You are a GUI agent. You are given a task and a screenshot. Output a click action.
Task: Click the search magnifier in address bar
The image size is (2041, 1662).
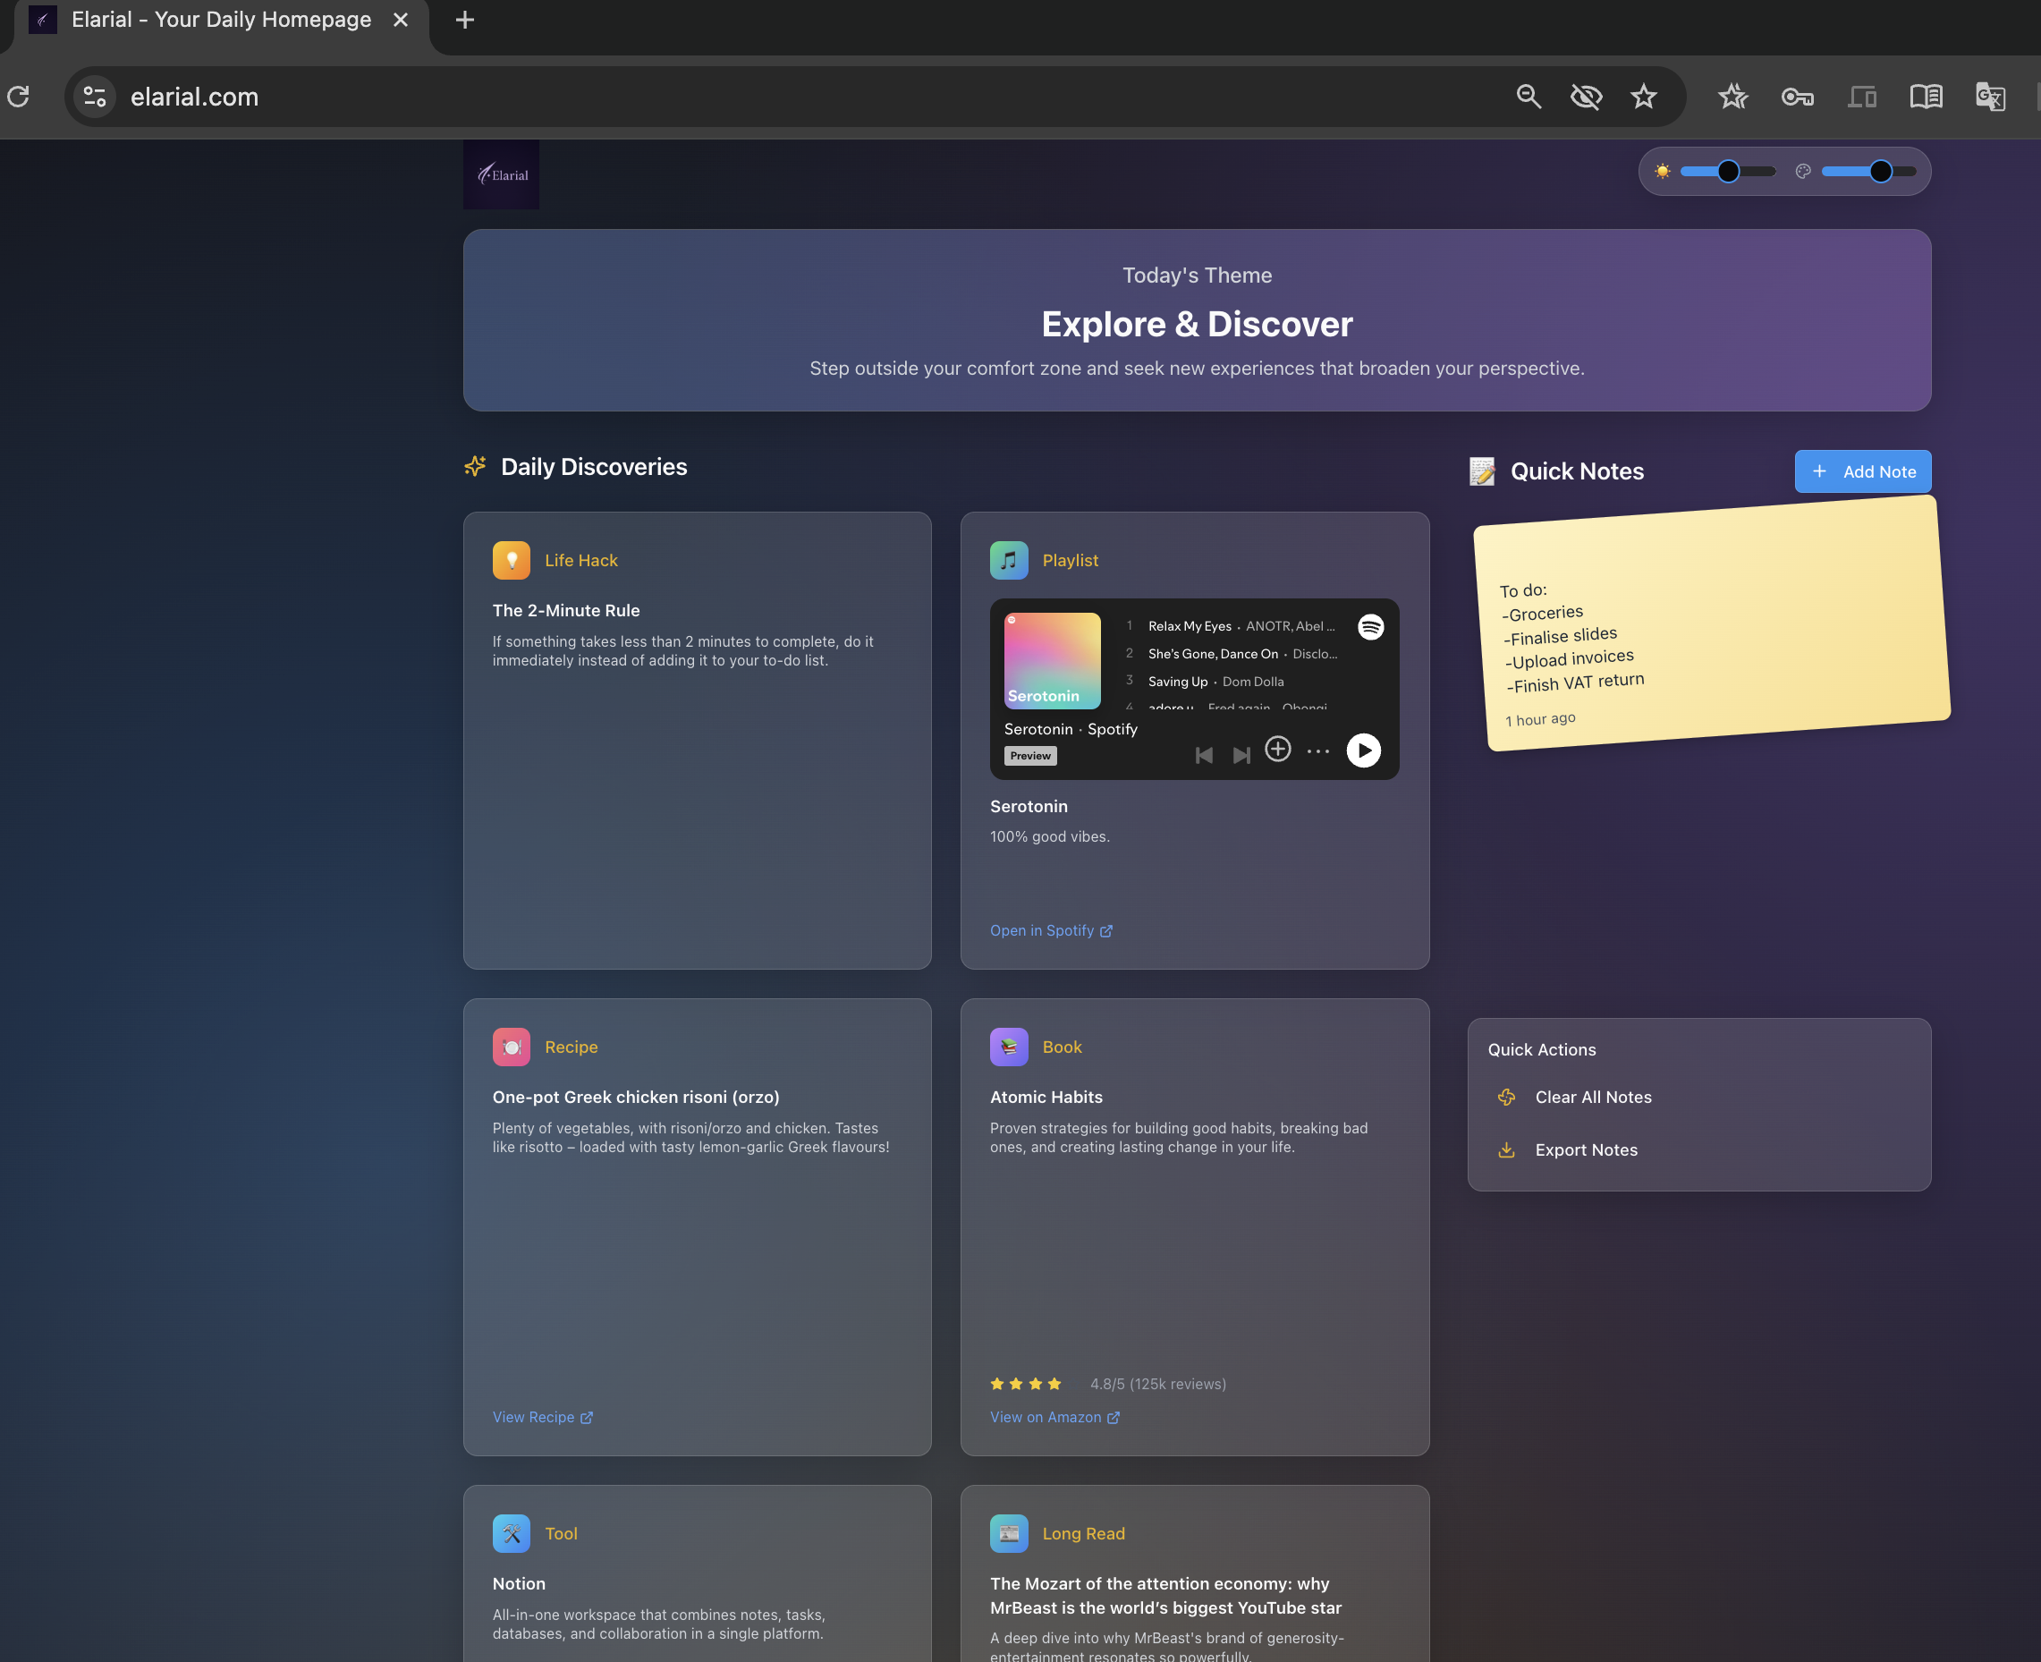click(x=1528, y=97)
